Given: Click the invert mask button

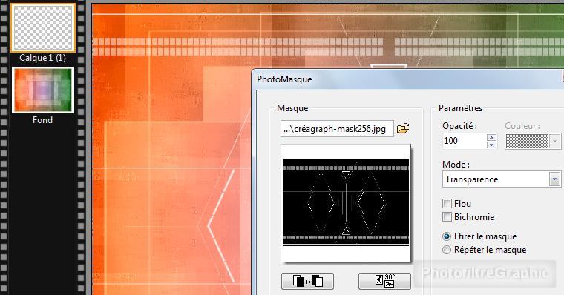Looking at the screenshot, I should coord(307,281).
